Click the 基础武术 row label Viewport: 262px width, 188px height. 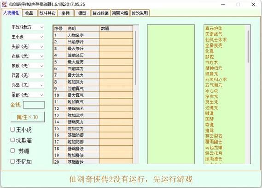[x=76, y=109]
